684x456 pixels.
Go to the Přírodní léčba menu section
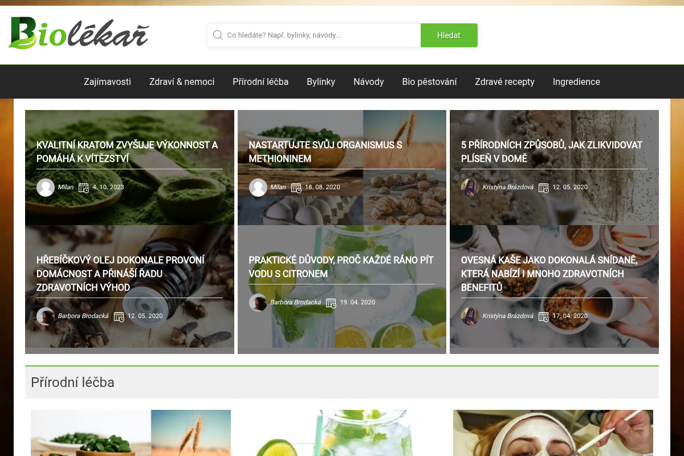[x=260, y=82]
